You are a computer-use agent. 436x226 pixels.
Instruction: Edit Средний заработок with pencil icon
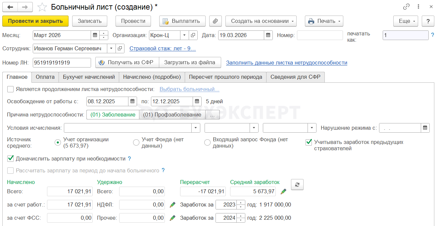tap(283, 191)
